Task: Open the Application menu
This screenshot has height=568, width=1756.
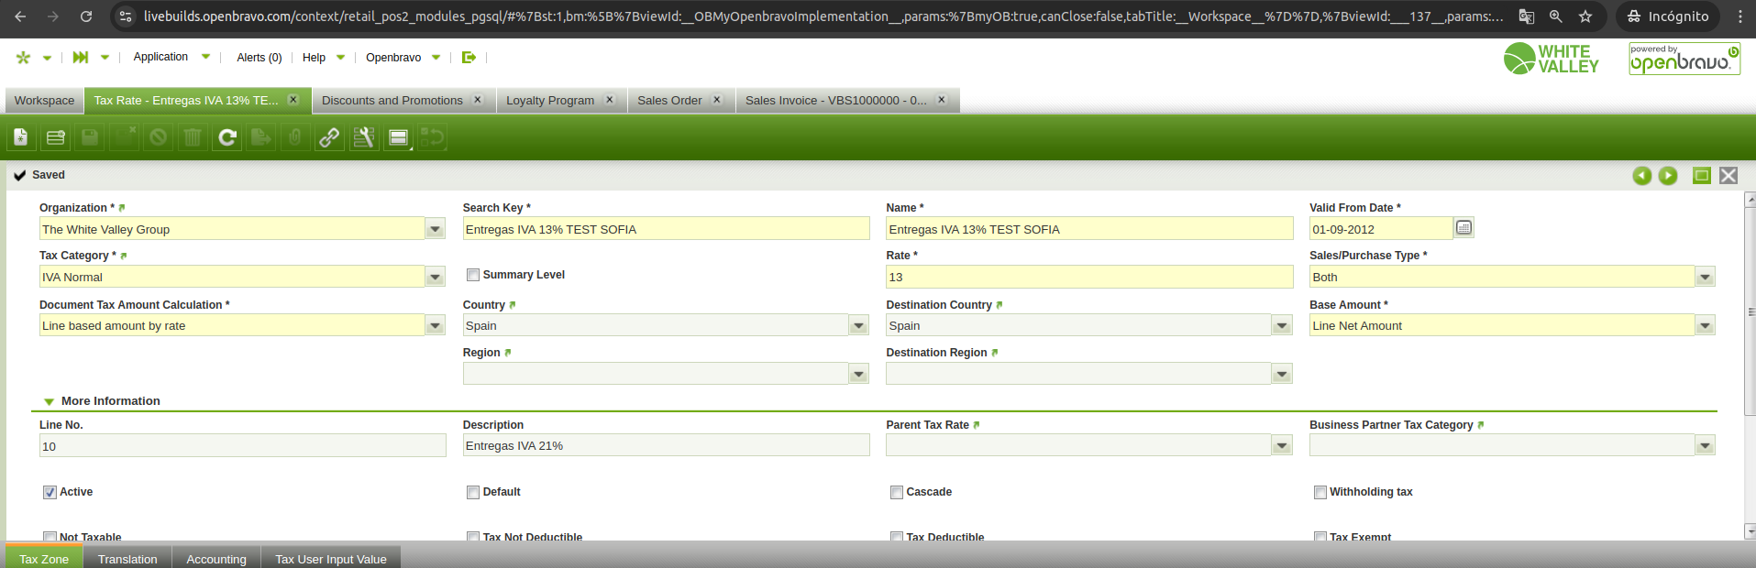Action: pos(171,57)
